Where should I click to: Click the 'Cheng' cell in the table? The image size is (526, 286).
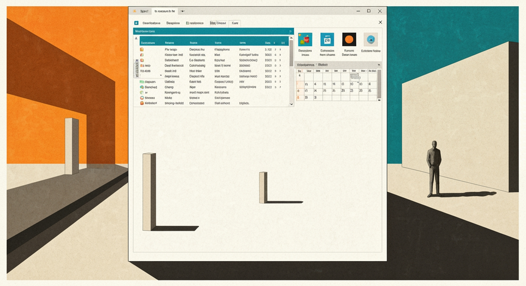pos(169,87)
